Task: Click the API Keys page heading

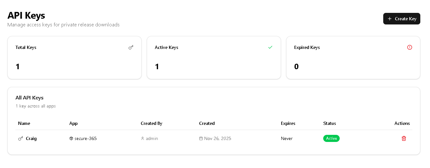Action: pyautogui.click(x=26, y=15)
